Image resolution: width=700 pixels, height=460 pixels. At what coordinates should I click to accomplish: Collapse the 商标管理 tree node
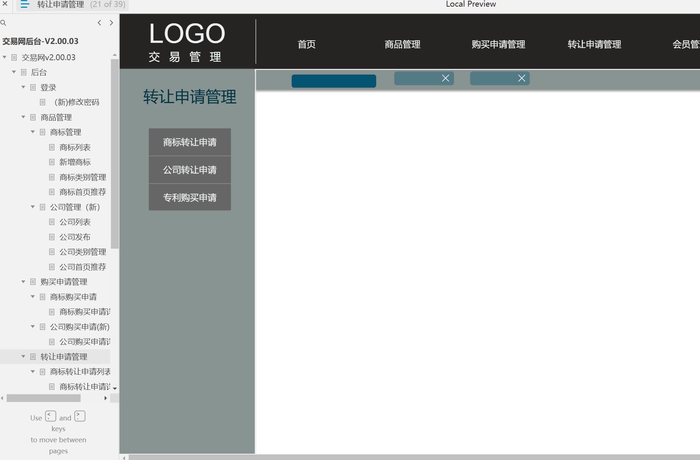pyautogui.click(x=33, y=132)
